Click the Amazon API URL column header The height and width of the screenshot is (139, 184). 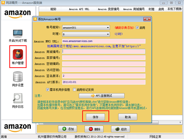point(79,9)
